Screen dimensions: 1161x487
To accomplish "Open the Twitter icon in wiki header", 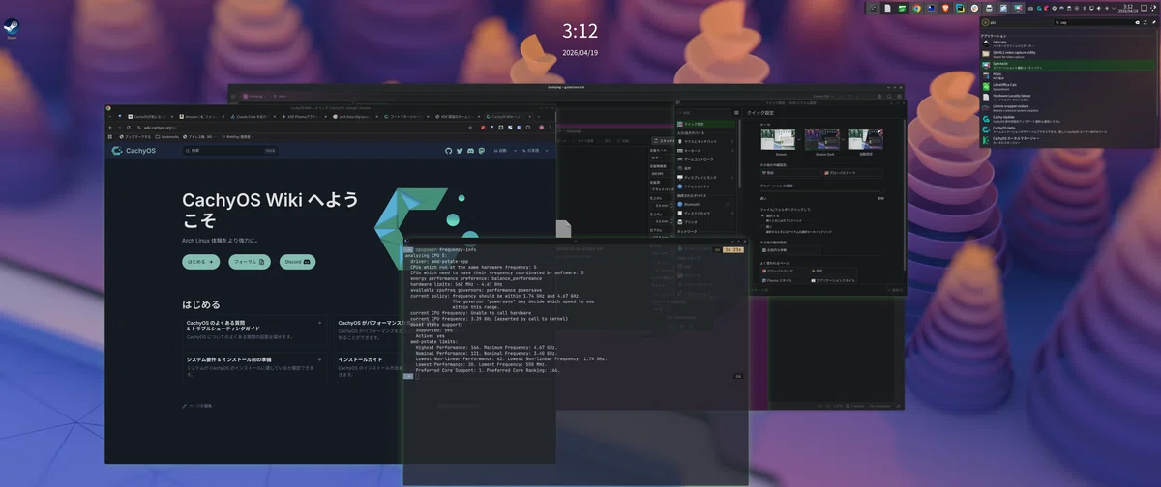I will click(x=460, y=151).
